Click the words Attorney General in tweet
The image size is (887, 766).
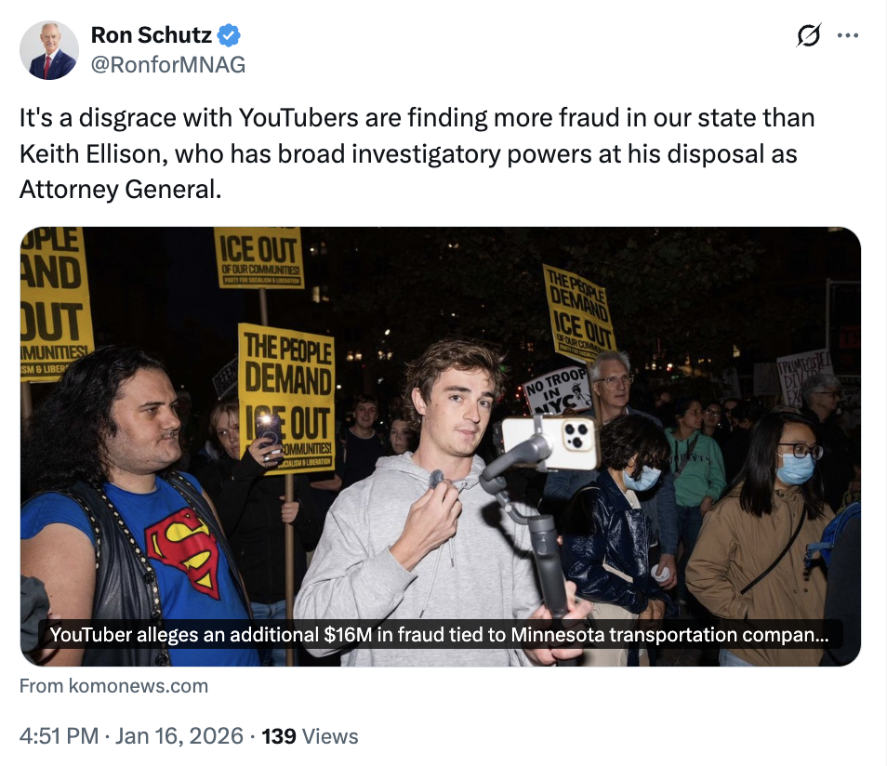[x=120, y=189]
